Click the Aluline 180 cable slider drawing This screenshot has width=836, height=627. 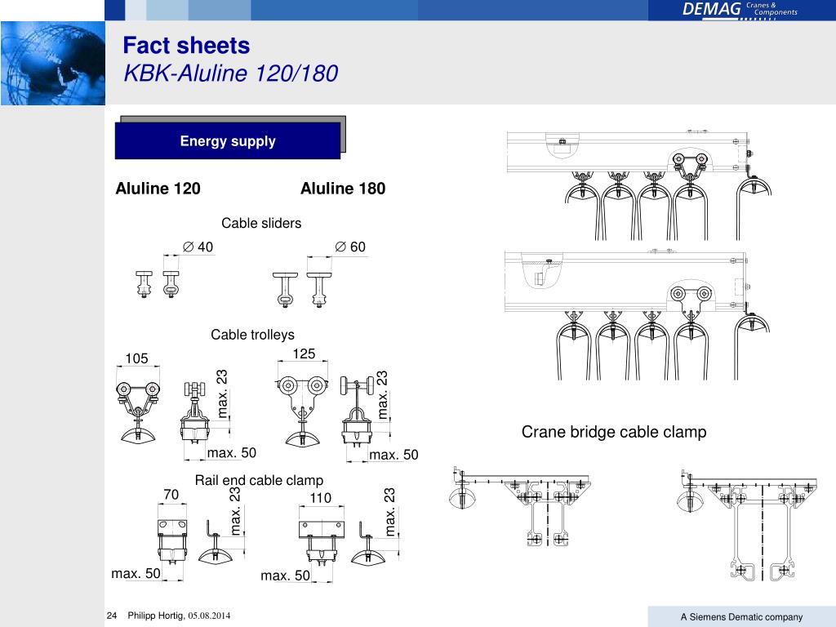(302, 290)
